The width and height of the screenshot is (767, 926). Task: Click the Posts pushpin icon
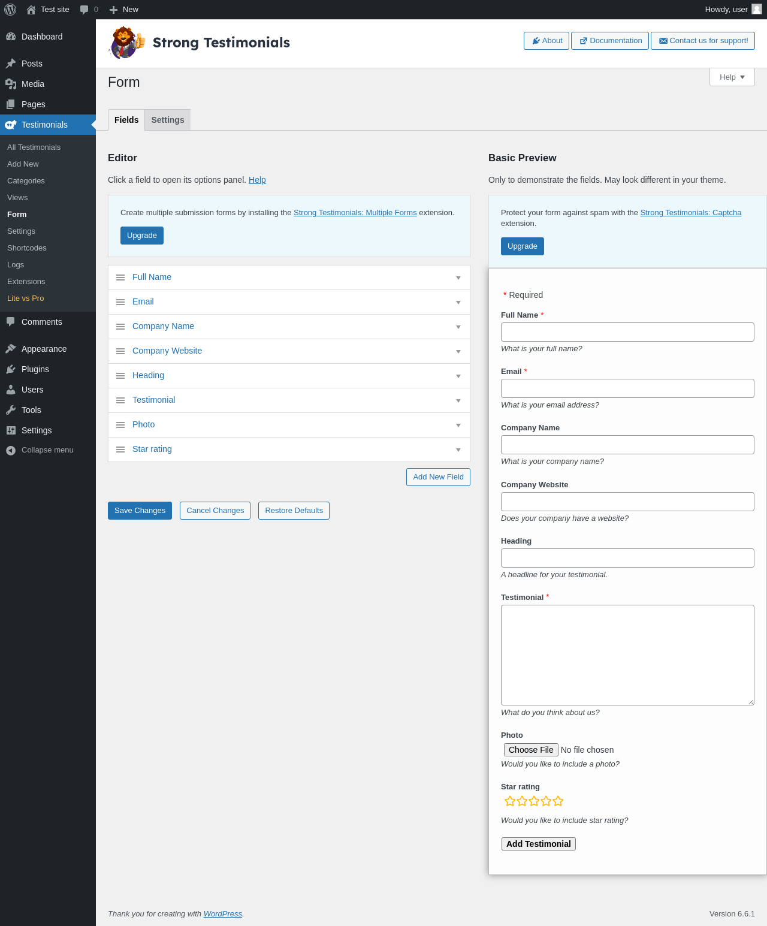click(x=11, y=64)
